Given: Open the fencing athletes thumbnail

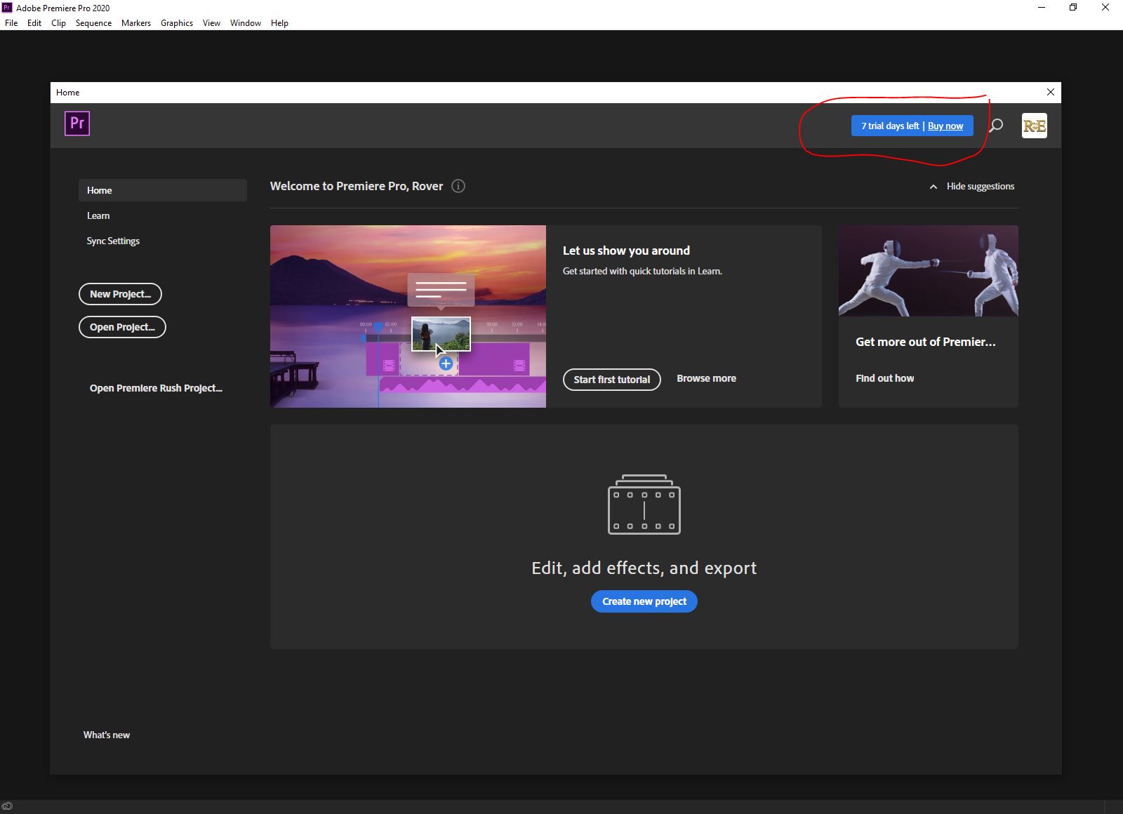Looking at the screenshot, I should tap(929, 271).
